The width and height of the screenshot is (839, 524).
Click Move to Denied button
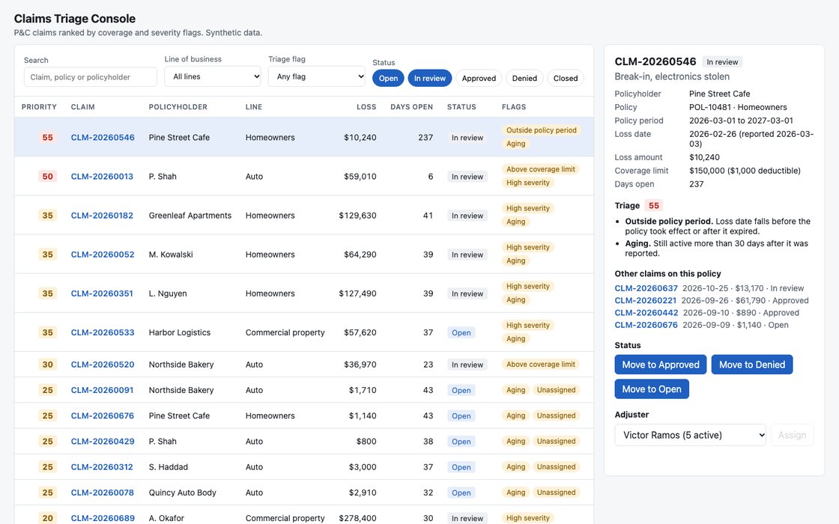[752, 365]
